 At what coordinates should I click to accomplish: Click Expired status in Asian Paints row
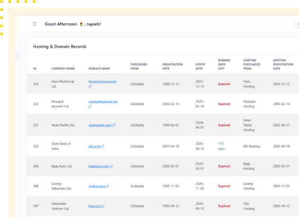(x=224, y=125)
